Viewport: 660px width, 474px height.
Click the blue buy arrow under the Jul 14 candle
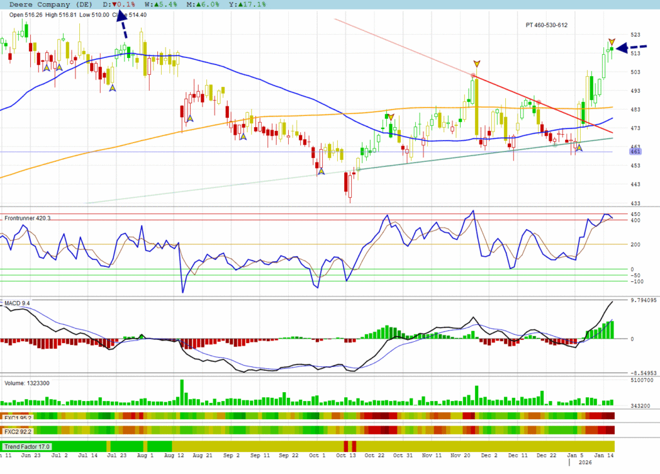[x=112, y=88]
